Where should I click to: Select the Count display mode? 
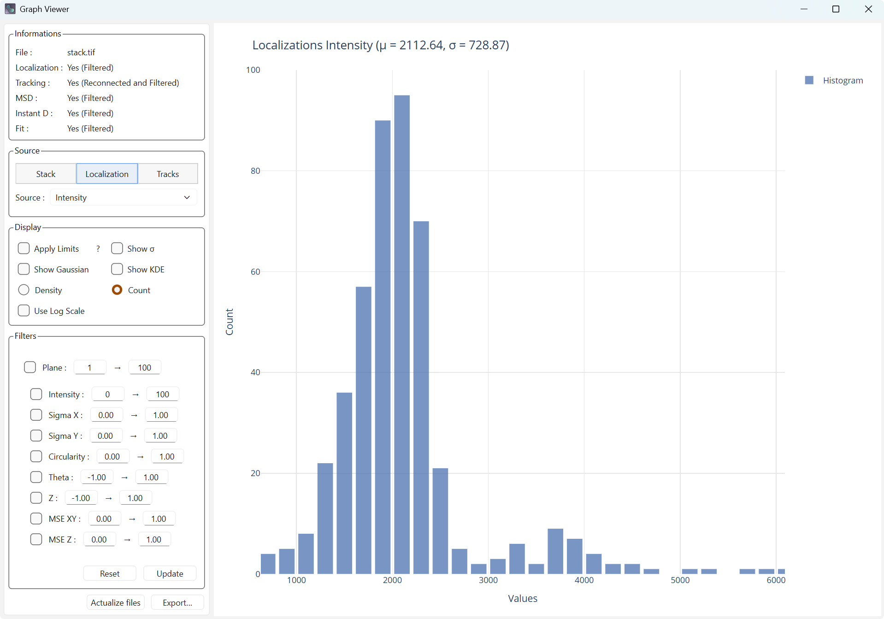(117, 290)
